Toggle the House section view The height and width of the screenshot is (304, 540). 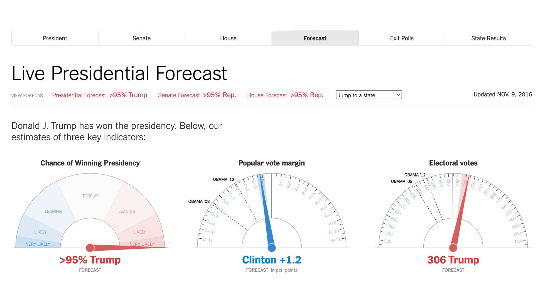pyautogui.click(x=228, y=38)
